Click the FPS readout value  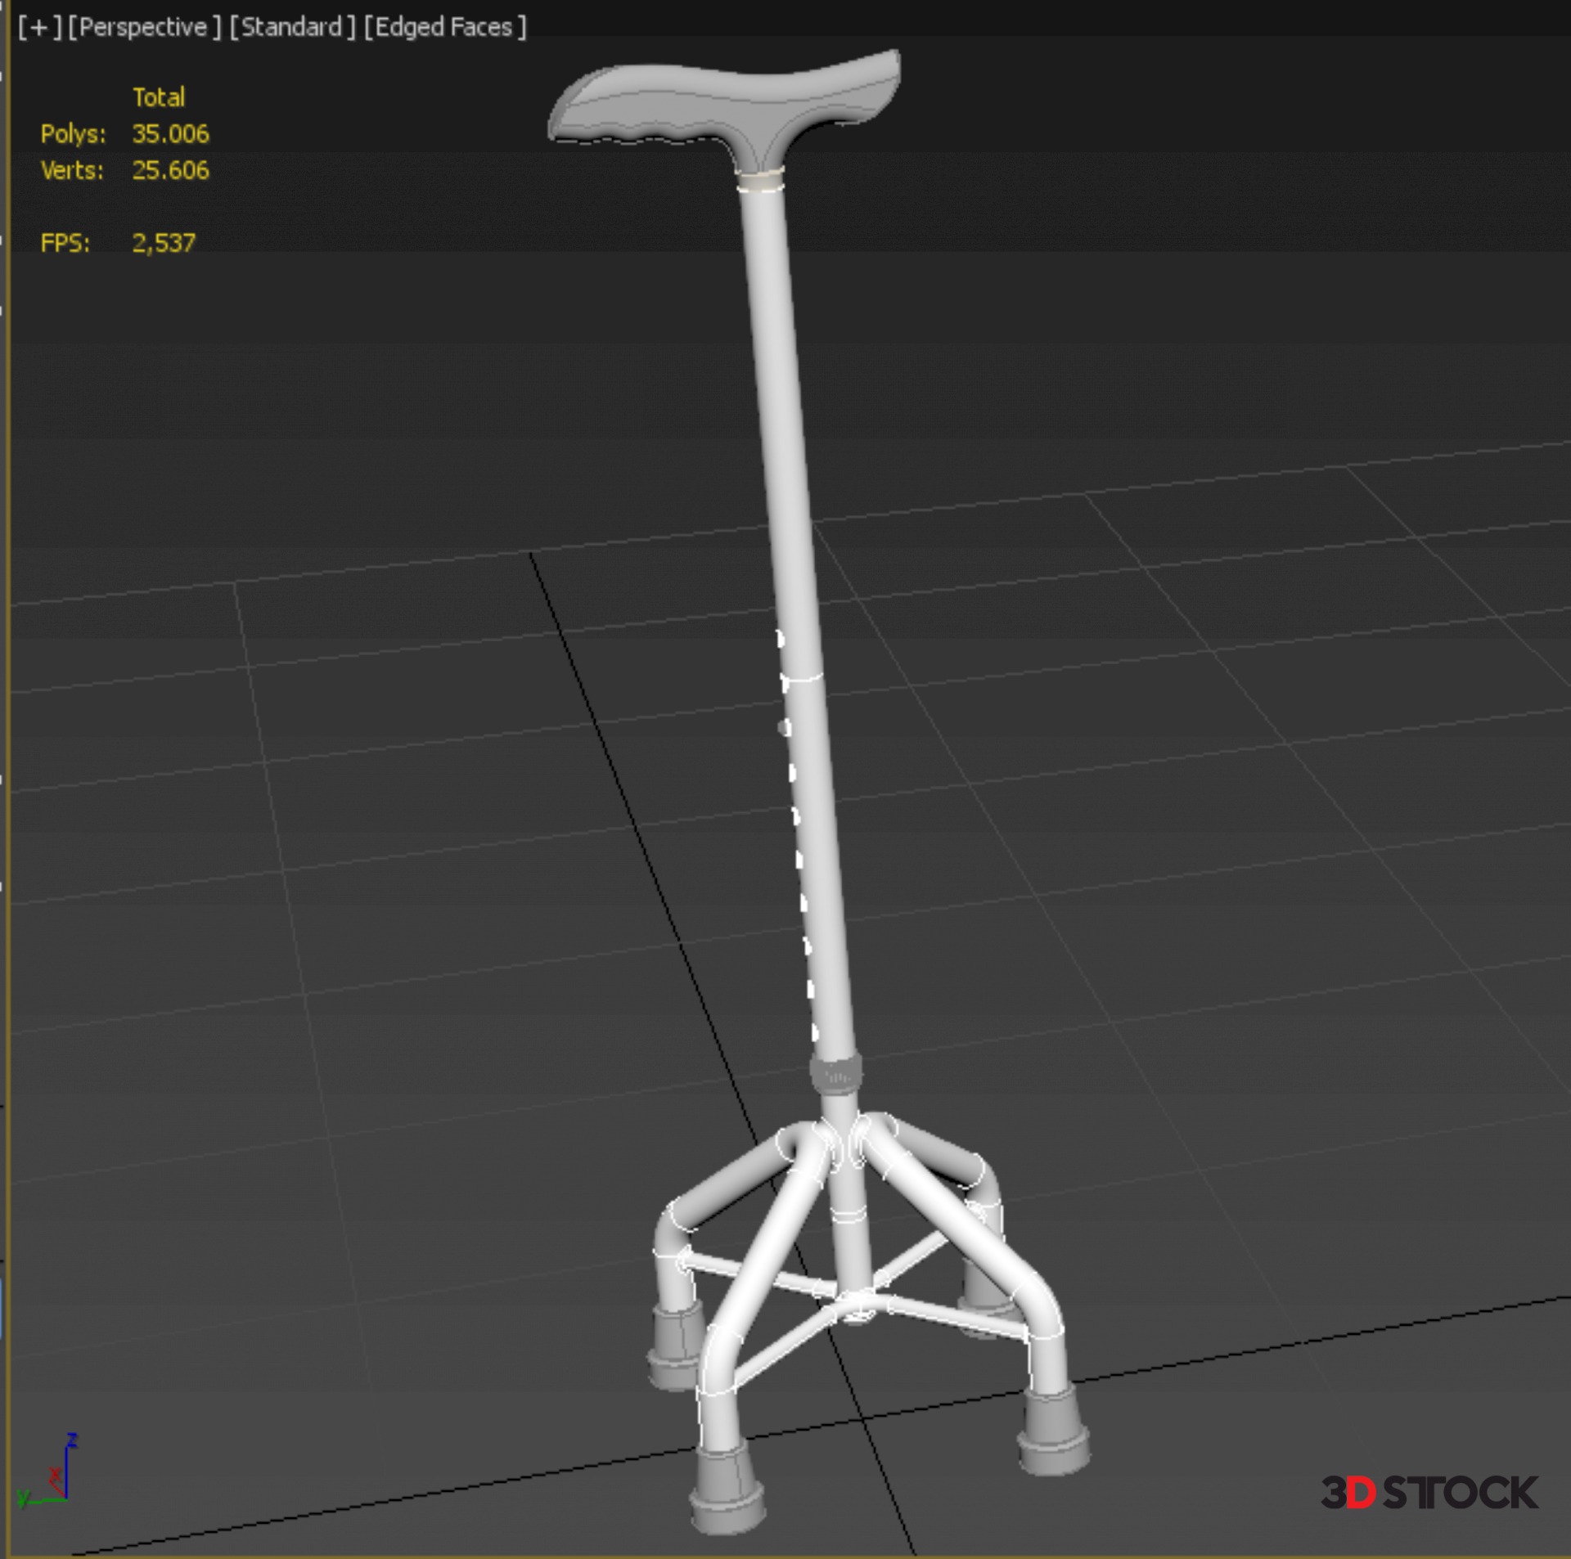(x=164, y=243)
